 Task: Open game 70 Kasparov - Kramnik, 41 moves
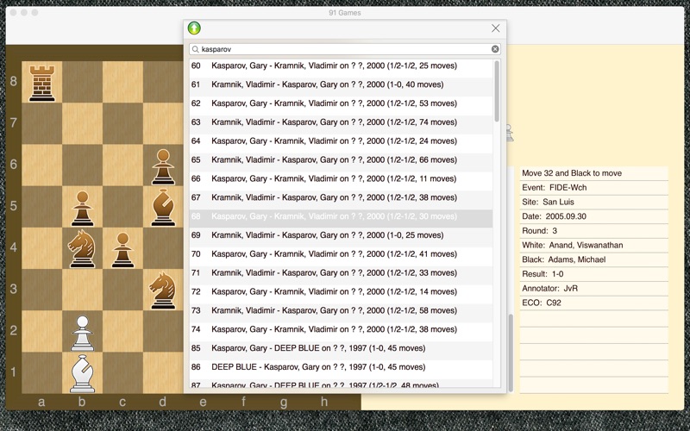coord(341,254)
